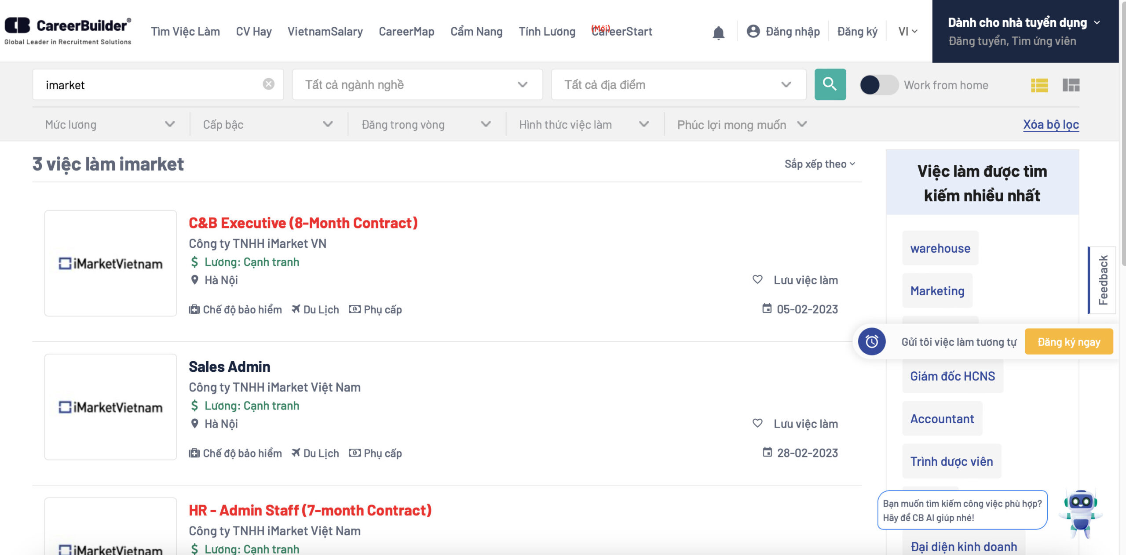1126x555 pixels.
Task: Click Chế độ bảo hiểm of Sales Admin job
Action: coord(235,453)
